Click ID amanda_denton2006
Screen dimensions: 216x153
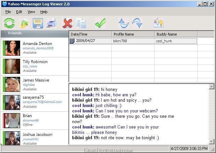tap(38, 48)
